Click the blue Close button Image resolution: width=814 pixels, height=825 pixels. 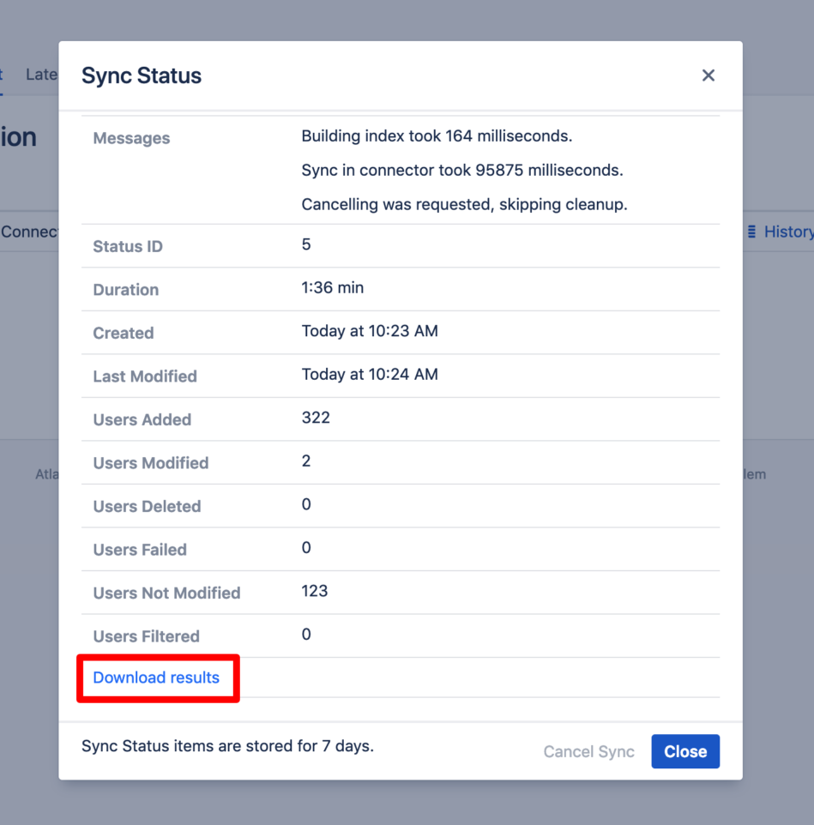(685, 751)
